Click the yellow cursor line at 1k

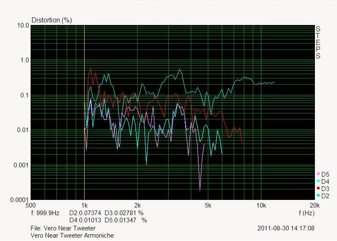pos(84,113)
